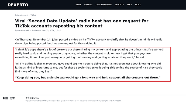Screen dimensions: 186x104
Task: Open the dexerto.com source URL
Action: [x=73, y=101]
